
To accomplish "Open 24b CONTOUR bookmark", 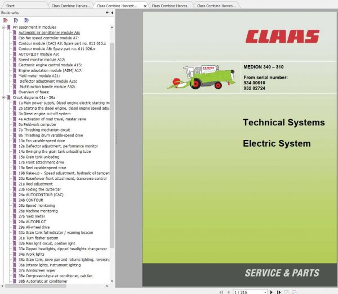I will point(31,200).
